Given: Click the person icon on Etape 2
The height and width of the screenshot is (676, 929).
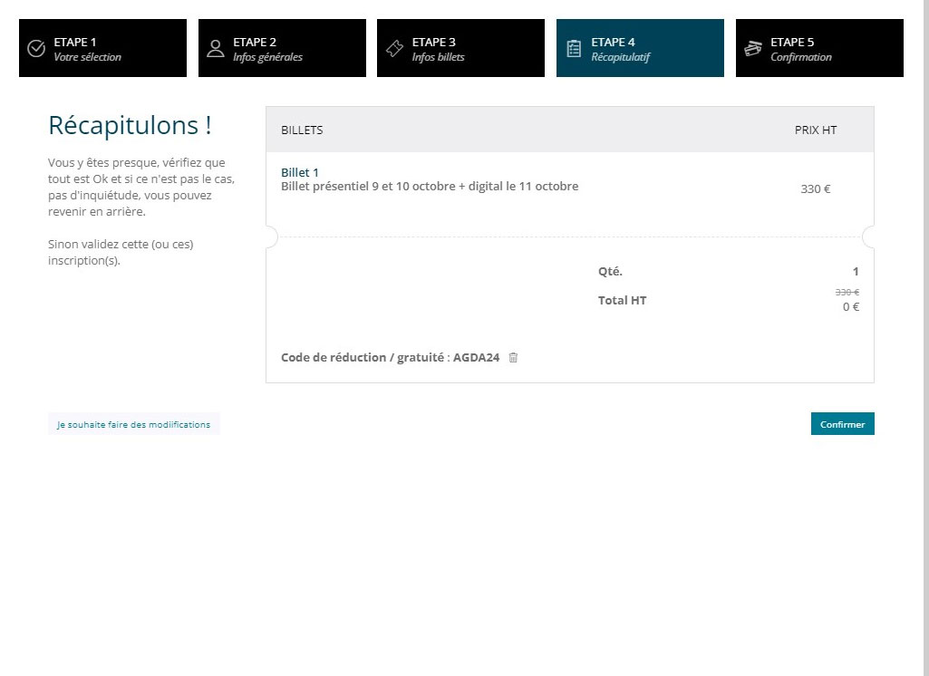Looking at the screenshot, I should 215,49.
